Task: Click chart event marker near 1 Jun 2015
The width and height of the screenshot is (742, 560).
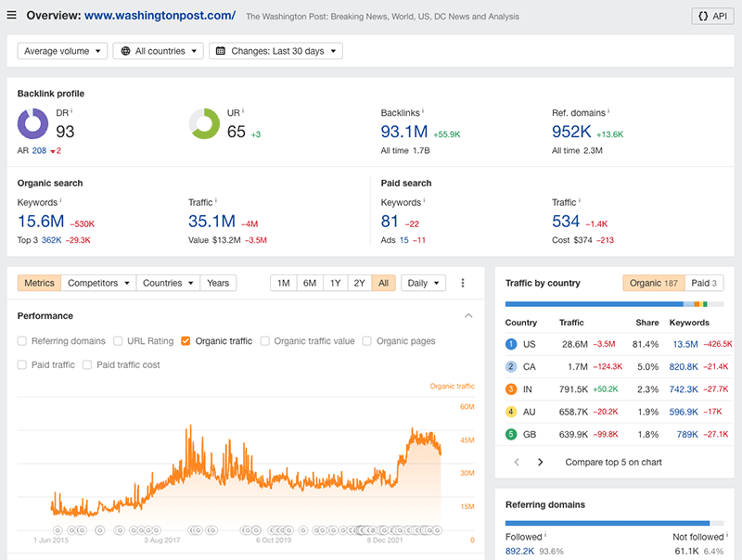Action: tap(58, 530)
